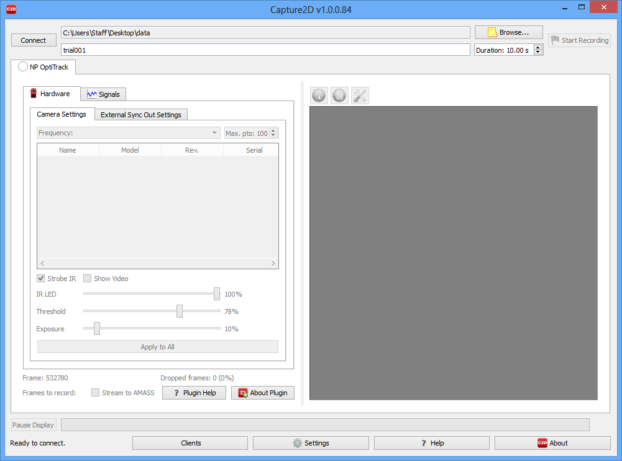
Task: Select the NP OptiTrack radio button
Action: coord(23,66)
